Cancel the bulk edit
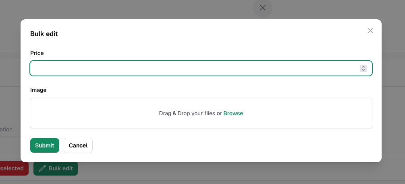This screenshot has width=405, height=184. click(78, 145)
